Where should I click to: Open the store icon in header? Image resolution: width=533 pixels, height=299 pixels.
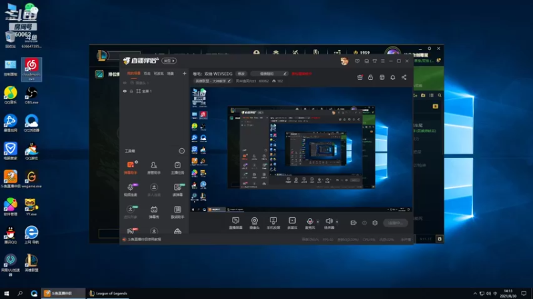tap(382, 77)
